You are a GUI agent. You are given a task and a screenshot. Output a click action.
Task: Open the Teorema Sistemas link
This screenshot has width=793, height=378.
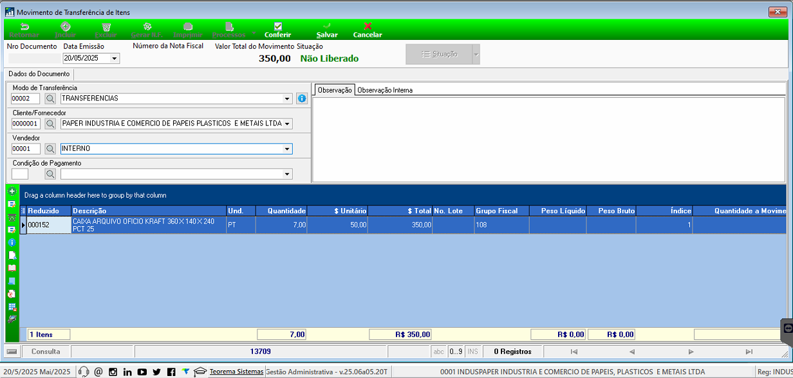point(236,372)
